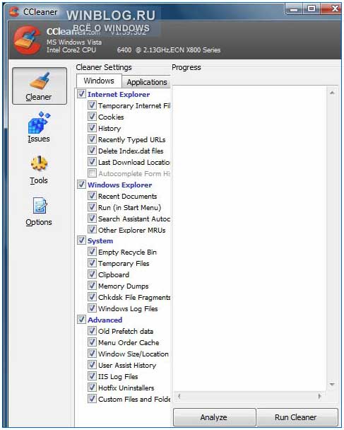The height and width of the screenshot is (430, 344).
Task: Toggle the System group checkbox
Action: (81, 240)
